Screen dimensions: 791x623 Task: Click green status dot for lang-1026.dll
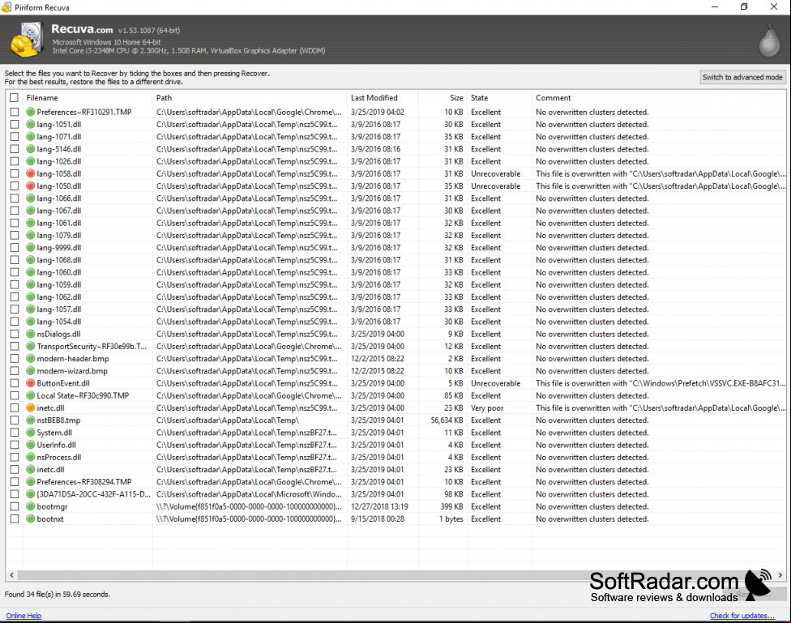(x=30, y=161)
